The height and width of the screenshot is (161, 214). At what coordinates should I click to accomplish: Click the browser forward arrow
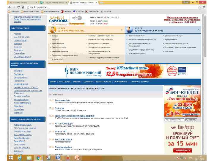14,7
